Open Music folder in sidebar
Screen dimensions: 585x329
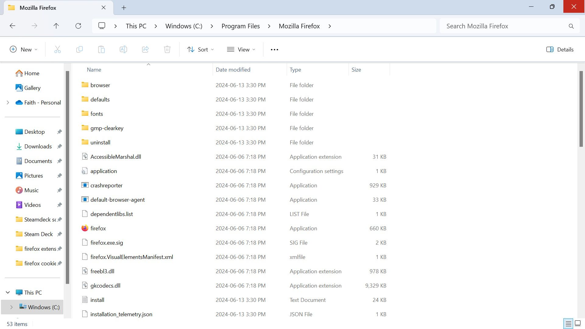[31, 190]
